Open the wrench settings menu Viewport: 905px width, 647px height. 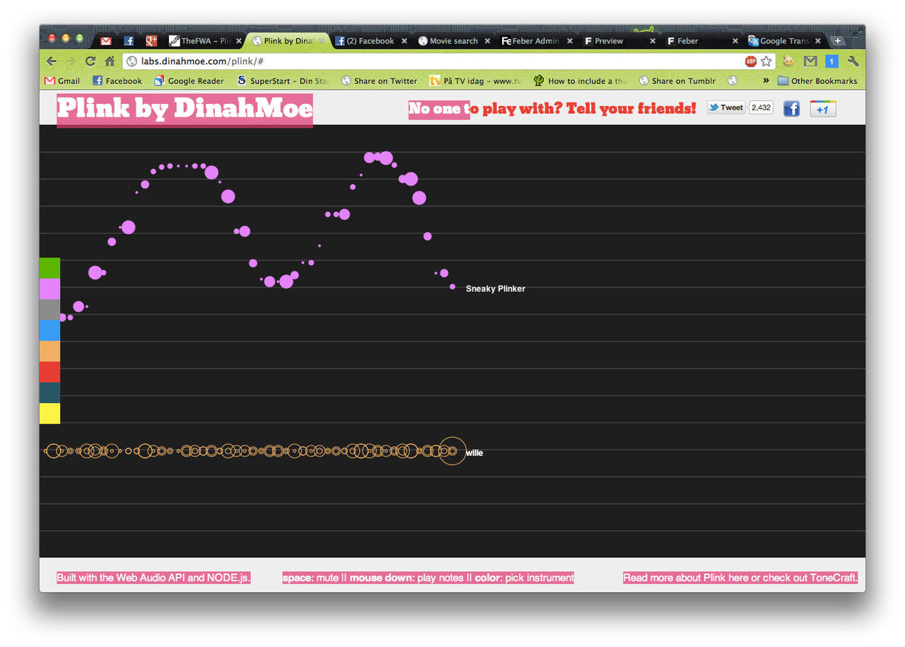[x=853, y=62]
